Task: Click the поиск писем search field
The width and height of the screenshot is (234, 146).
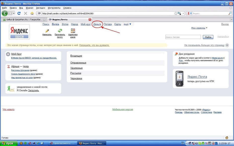Action: click(183, 37)
